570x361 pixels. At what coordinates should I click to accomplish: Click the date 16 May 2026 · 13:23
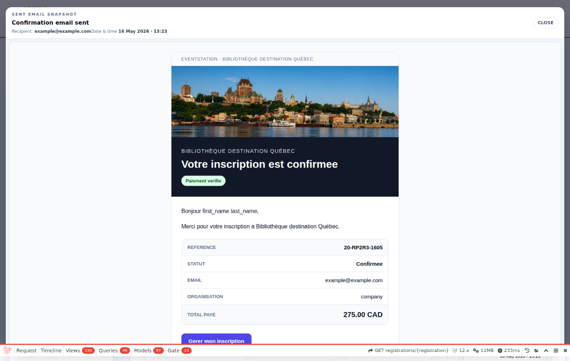click(x=142, y=31)
